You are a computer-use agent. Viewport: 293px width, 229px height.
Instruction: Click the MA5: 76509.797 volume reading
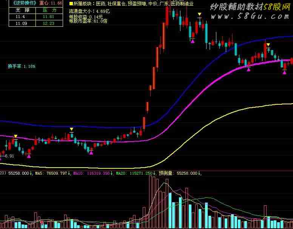[x=51, y=174]
